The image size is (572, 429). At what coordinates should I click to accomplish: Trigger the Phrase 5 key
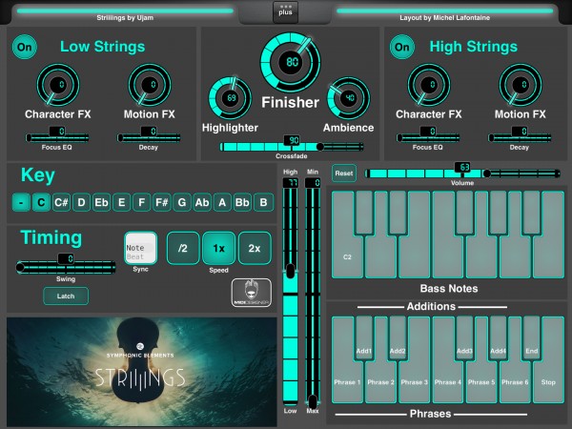481,382
